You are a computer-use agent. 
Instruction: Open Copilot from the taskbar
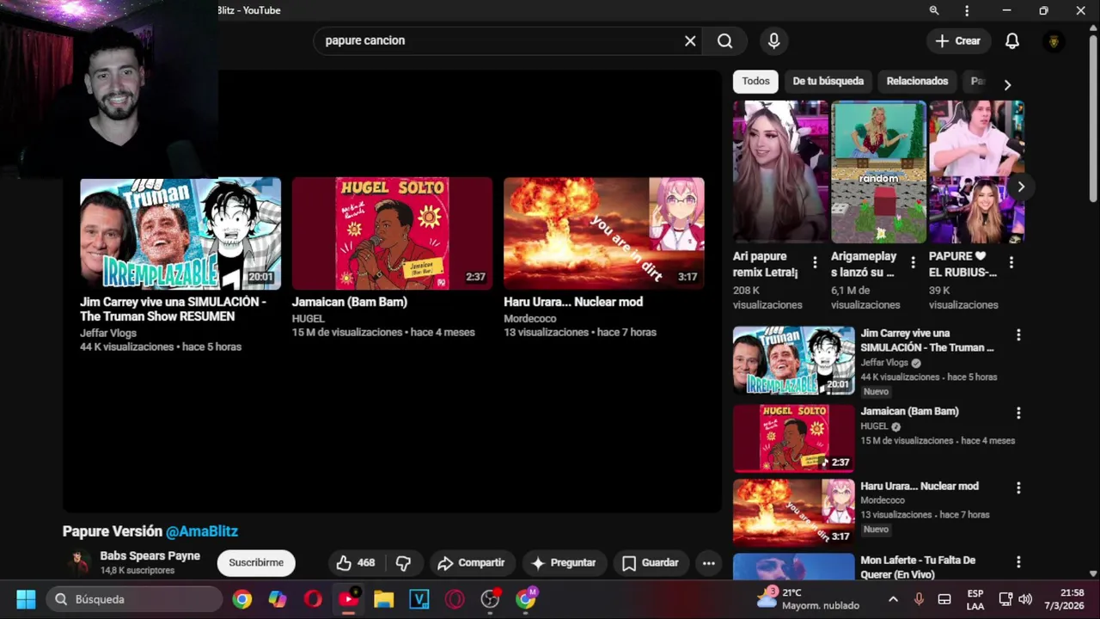[278, 599]
